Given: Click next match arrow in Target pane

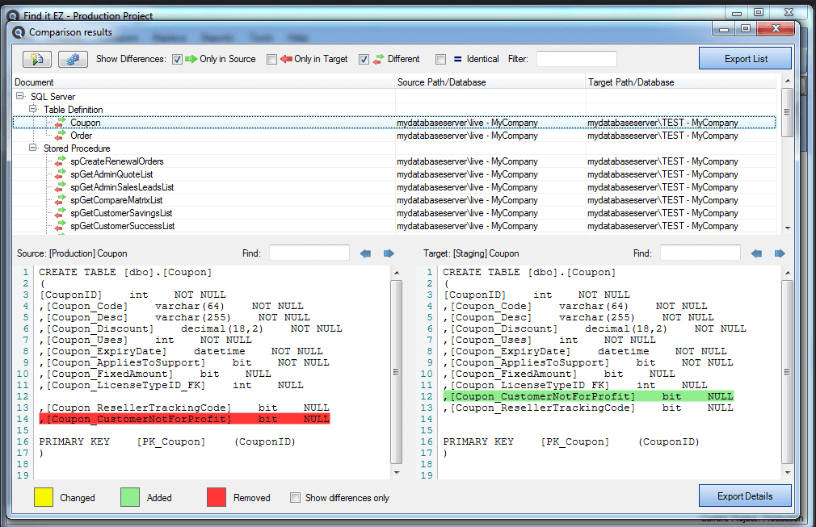Looking at the screenshot, I should tap(780, 253).
